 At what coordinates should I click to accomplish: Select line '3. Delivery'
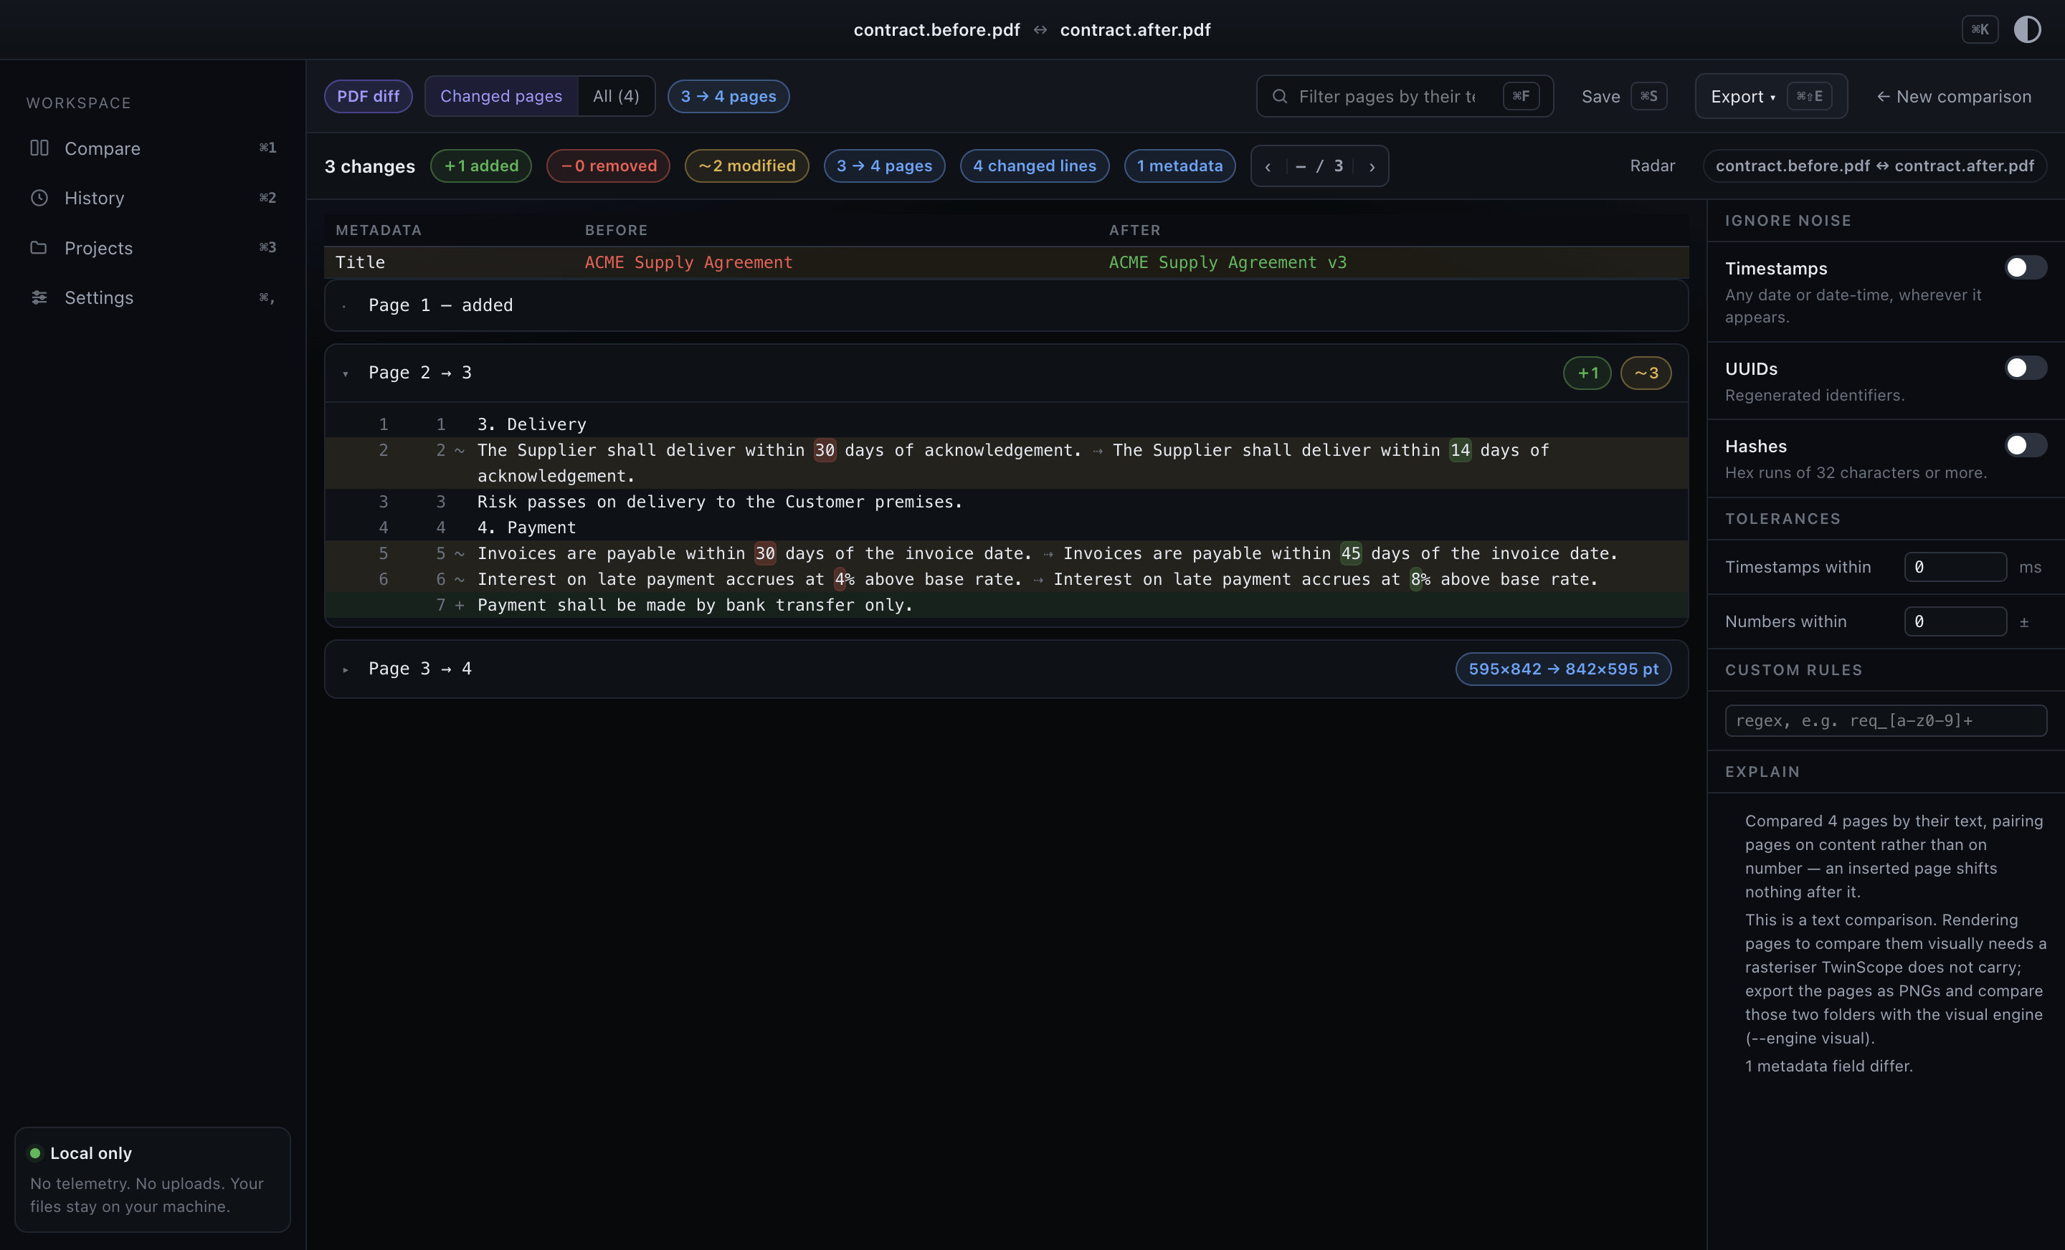[1006, 425]
